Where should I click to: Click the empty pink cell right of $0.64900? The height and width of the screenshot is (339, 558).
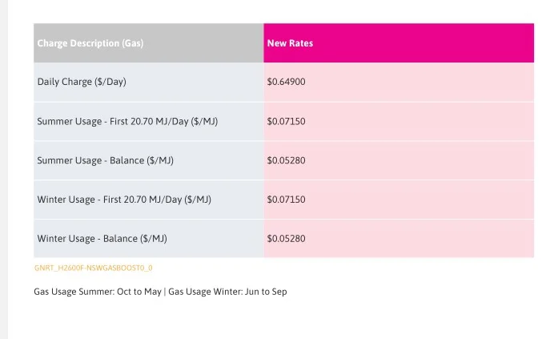pos(420,82)
